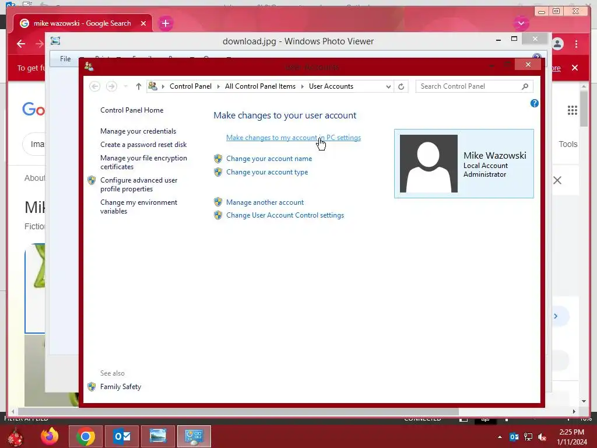Open Configure advanced user profile properties

pyautogui.click(x=139, y=184)
